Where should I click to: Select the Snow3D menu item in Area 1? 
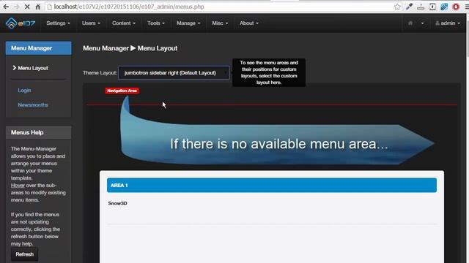(117, 203)
